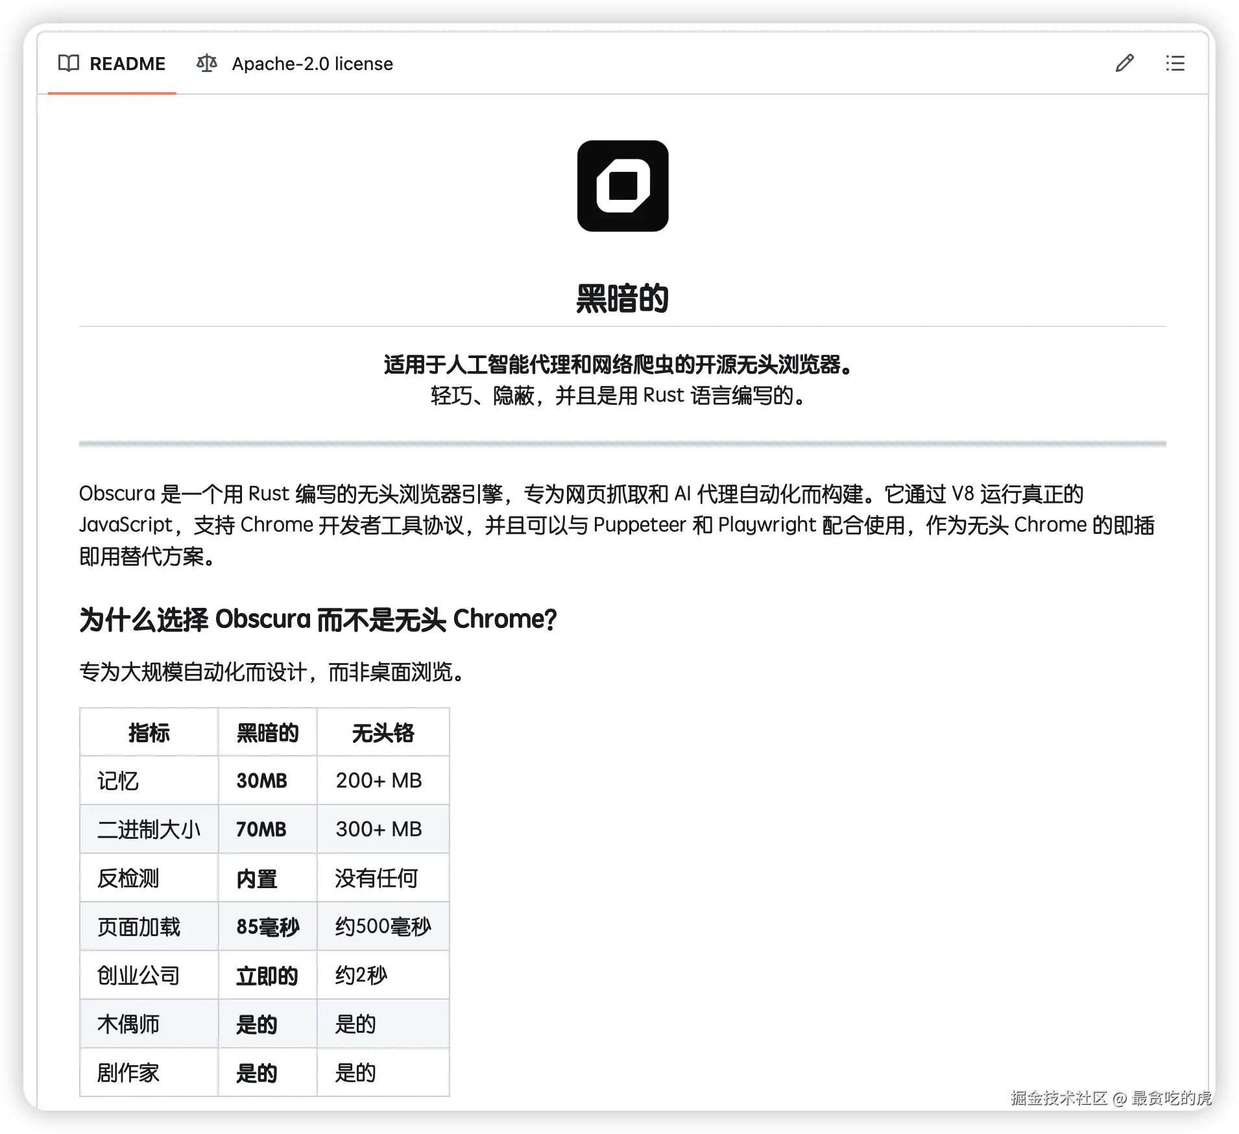Click the 指标 table header
The width and height of the screenshot is (1239, 1134).
pos(149,732)
